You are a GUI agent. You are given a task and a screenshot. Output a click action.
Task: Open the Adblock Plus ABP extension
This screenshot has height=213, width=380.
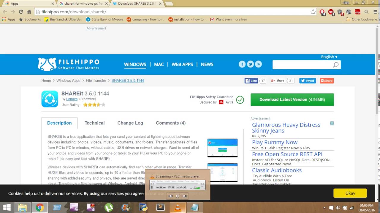click(x=331, y=12)
